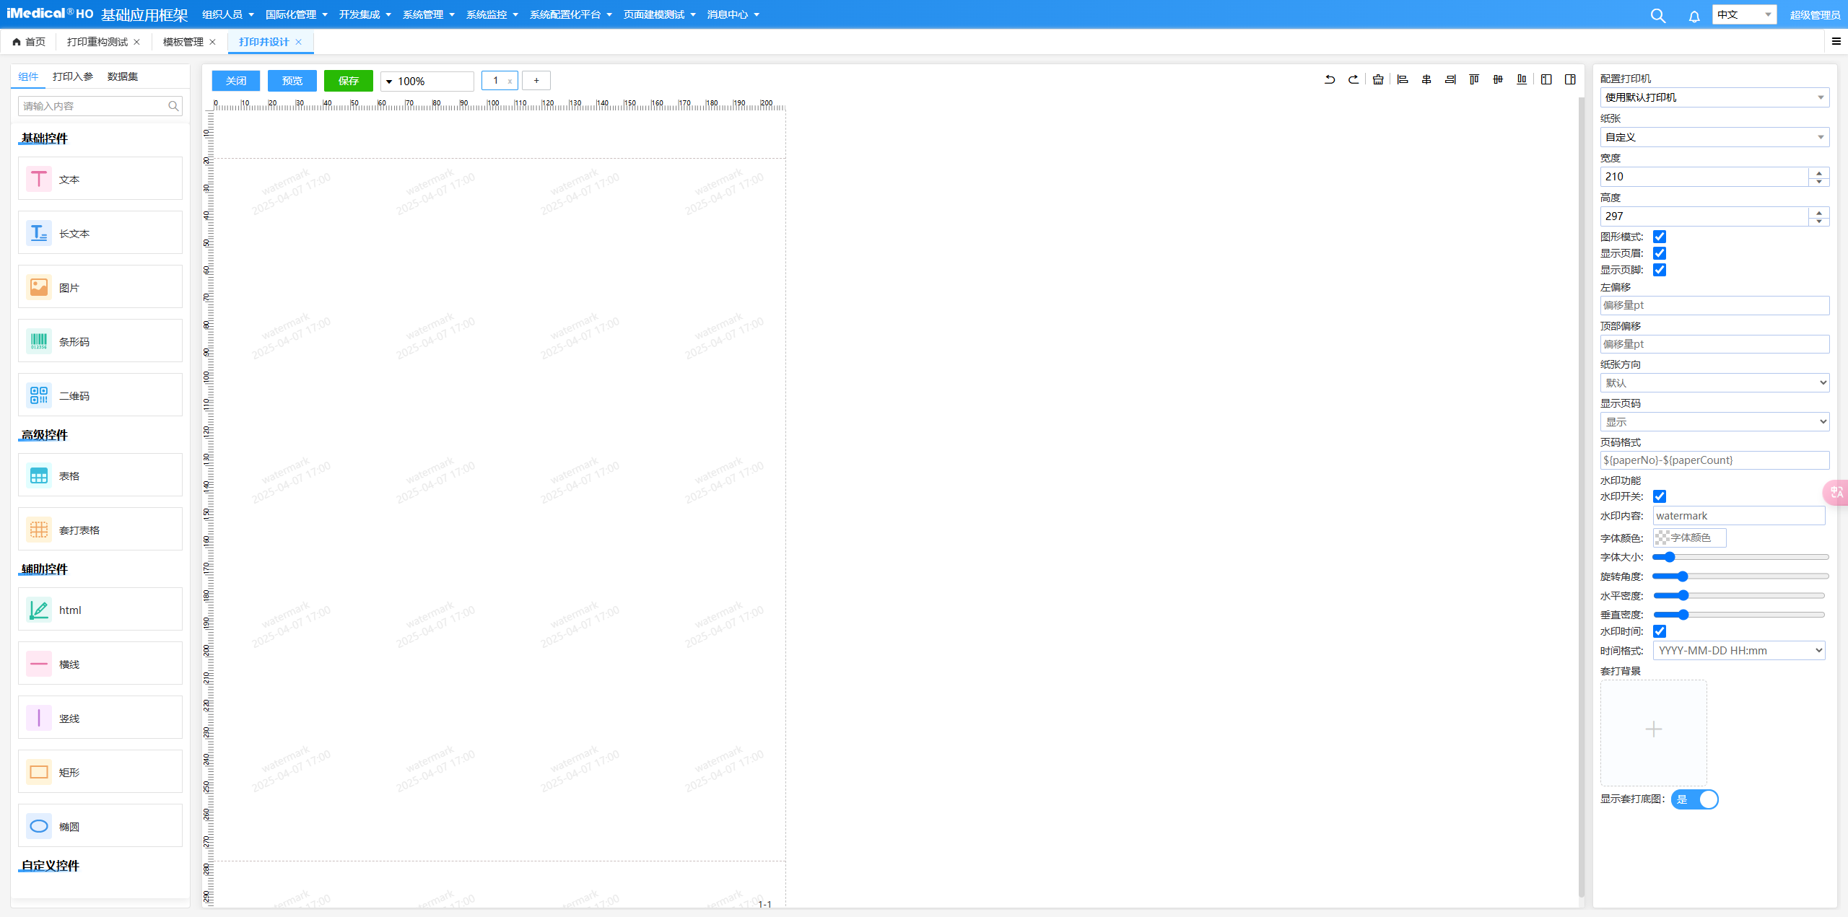The width and height of the screenshot is (1848, 917).
Task: Click the align bottom icon
Action: [1522, 79]
